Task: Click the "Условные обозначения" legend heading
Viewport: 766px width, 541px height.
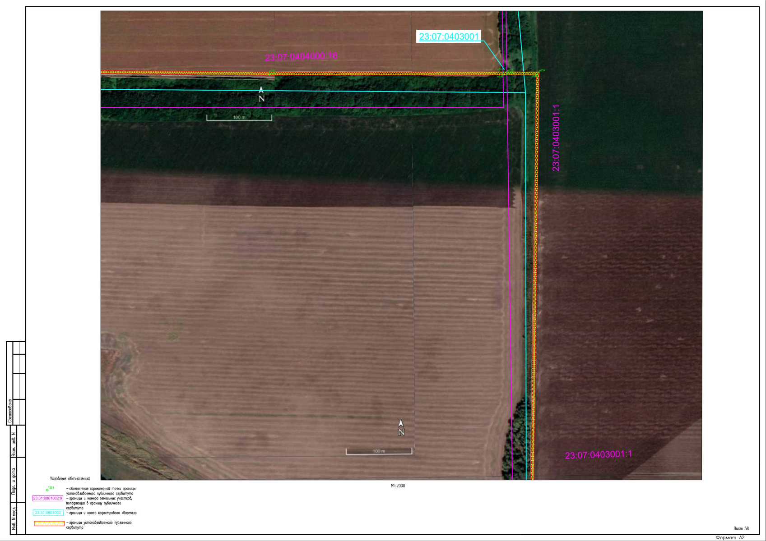Action: click(x=70, y=479)
